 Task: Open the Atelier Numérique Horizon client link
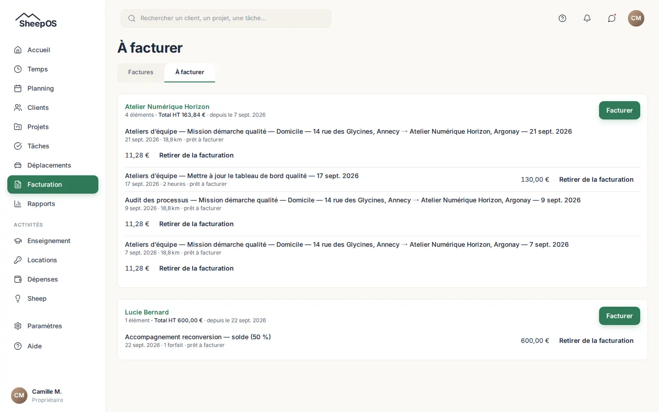click(167, 107)
